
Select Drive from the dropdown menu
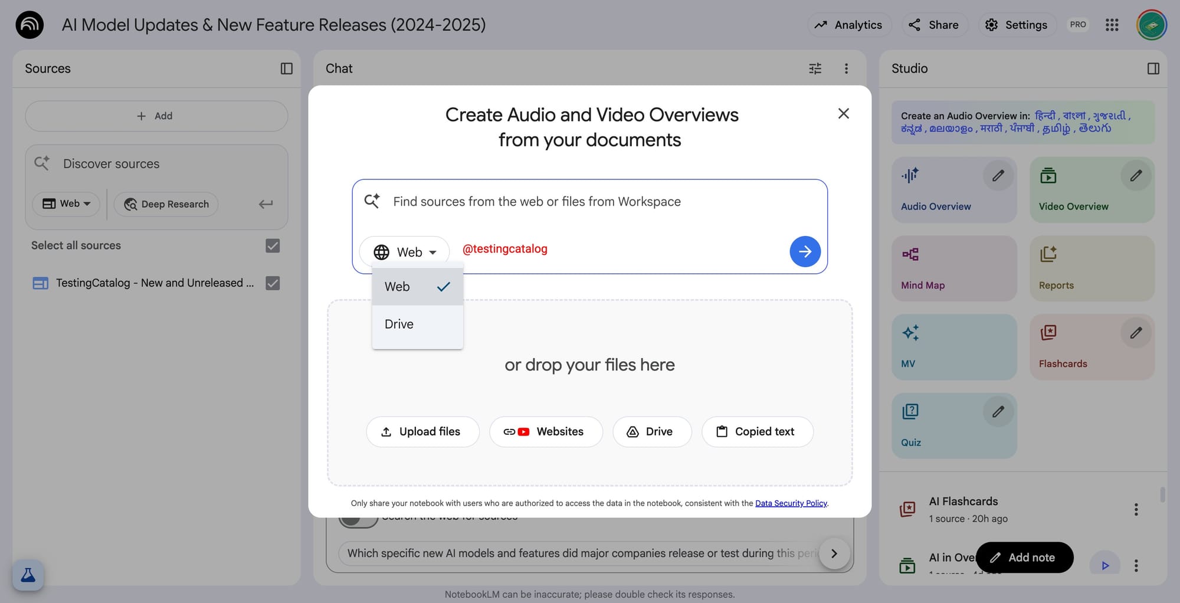pos(399,324)
